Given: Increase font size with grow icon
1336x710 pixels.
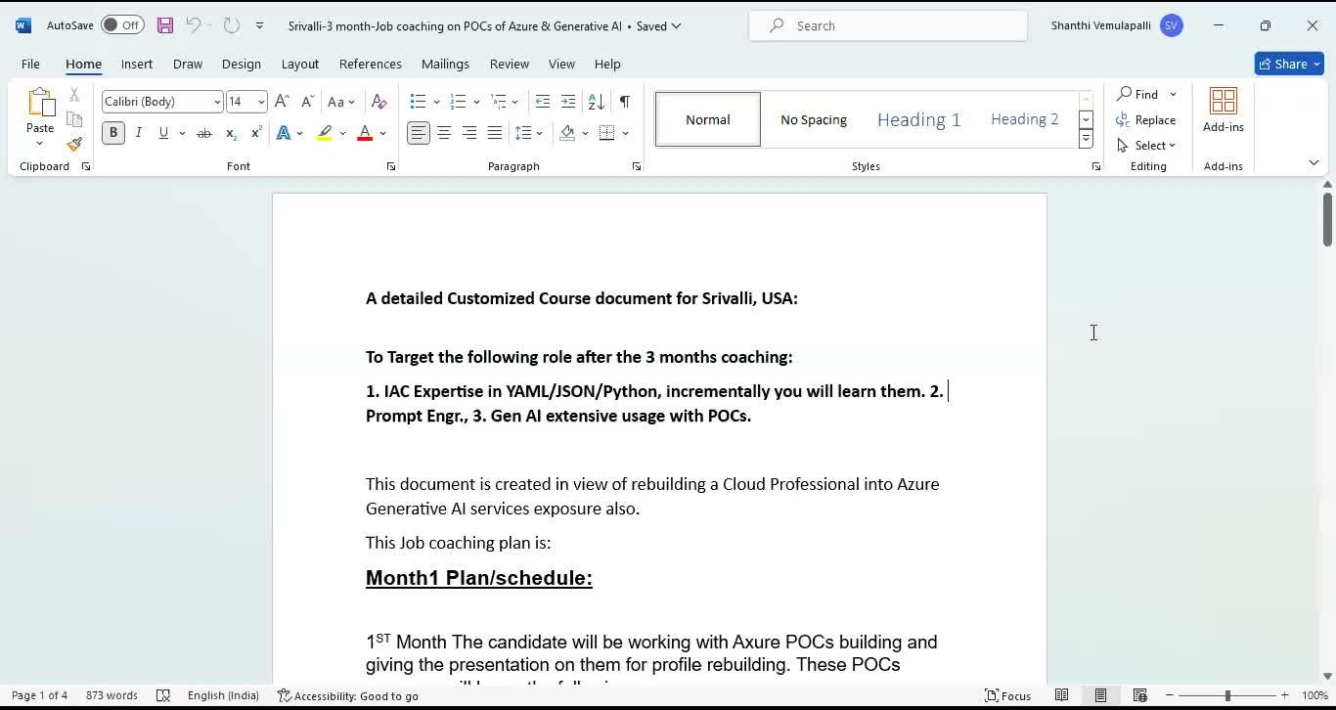Looking at the screenshot, I should click(282, 102).
